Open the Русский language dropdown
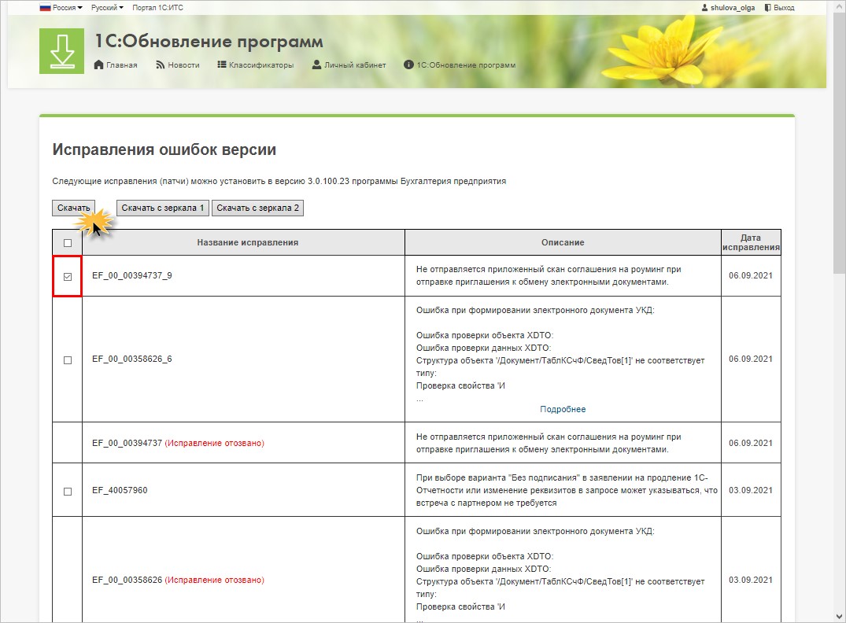The image size is (846, 623). tap(107, 8)
